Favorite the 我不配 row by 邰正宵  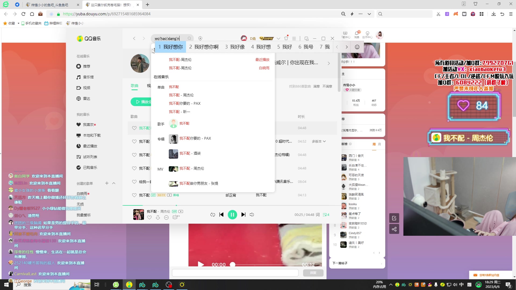tap(134, 195)
